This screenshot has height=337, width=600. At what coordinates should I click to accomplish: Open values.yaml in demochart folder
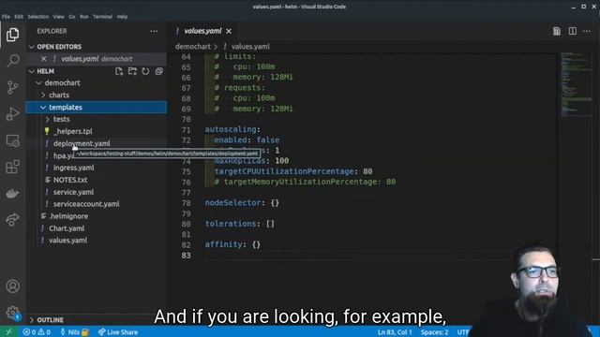pyautogui.click(x=67, y=241)
